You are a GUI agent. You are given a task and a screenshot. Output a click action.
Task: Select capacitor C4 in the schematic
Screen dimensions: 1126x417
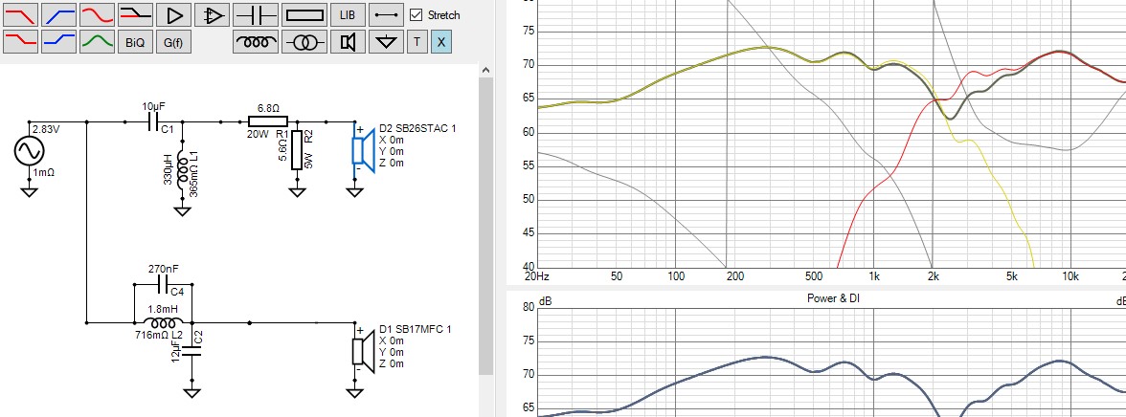164,284
